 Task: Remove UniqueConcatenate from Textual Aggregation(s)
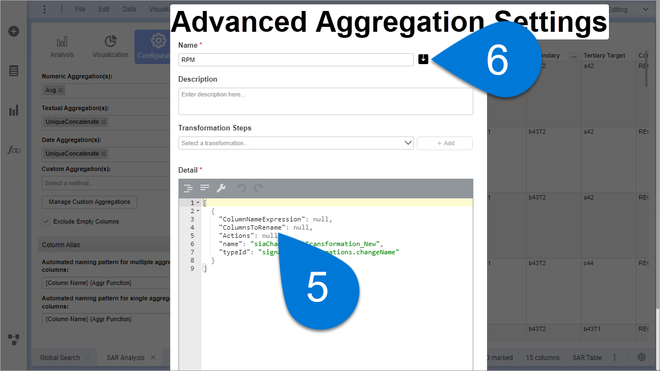pos(104,122)
